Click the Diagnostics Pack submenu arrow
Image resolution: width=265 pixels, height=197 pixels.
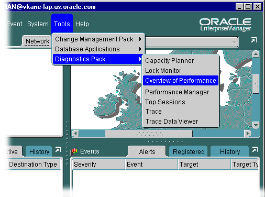click(x=140, y=59)
